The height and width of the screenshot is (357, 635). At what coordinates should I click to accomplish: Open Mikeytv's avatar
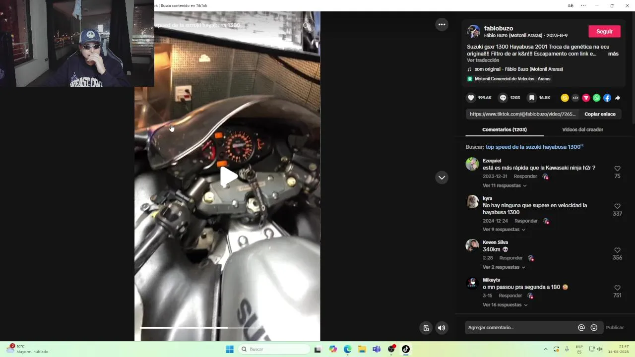472,283
